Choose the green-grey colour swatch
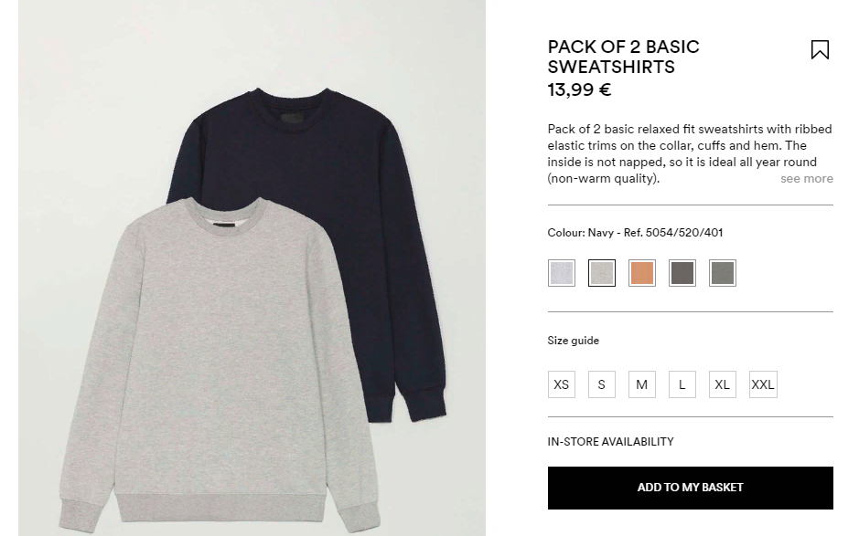This screenshot has height=536, width=859. pos(722,273)
